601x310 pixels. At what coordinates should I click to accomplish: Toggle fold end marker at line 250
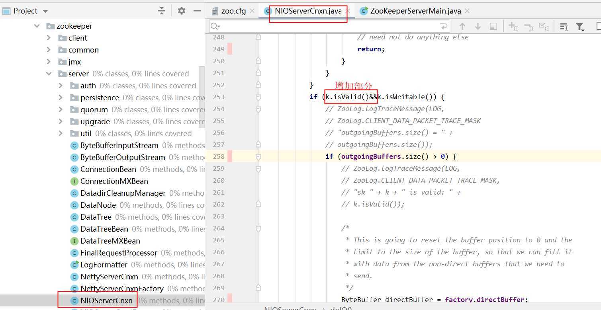point(258,61)
